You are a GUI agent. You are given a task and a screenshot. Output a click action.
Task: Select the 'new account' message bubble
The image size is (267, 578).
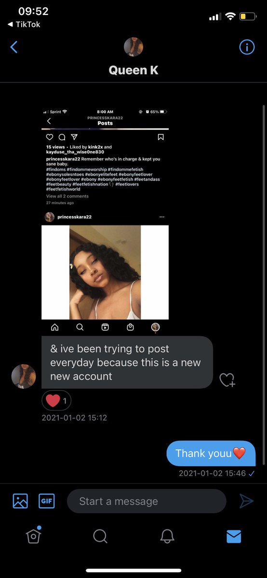[x=127, y=362]
